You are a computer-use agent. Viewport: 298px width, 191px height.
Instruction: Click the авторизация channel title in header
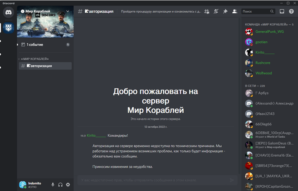99,12
